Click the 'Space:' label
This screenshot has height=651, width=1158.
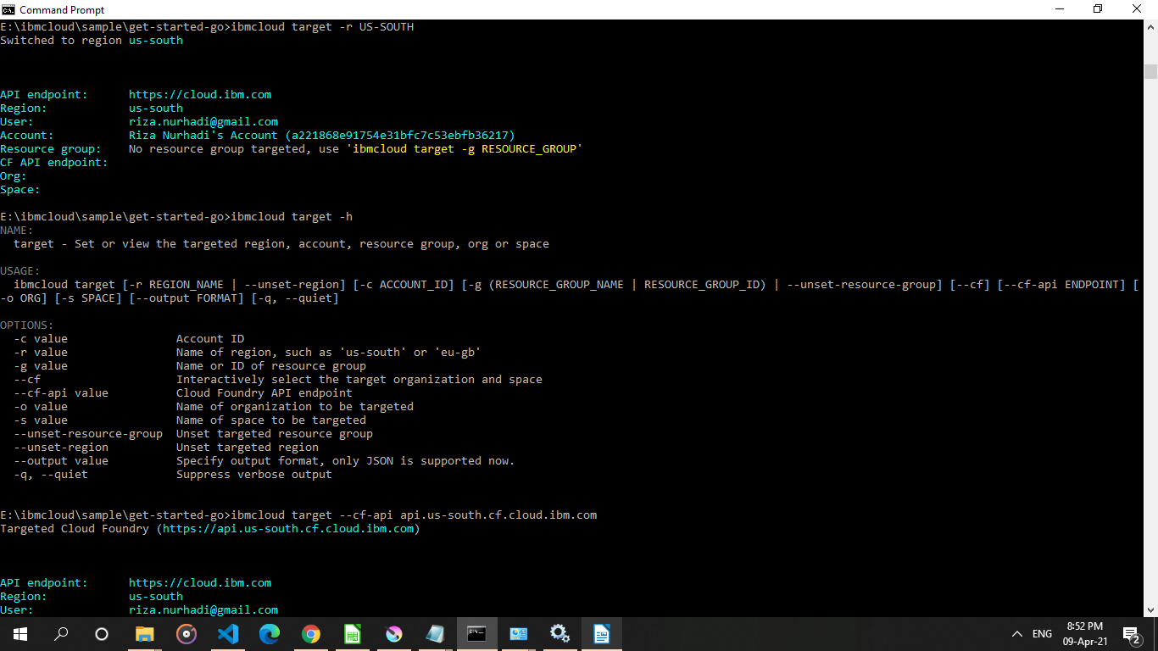tap(20, 190)
